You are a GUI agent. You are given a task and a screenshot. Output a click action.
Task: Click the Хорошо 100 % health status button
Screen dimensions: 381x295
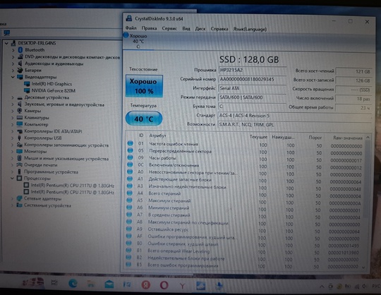point(144,86)
